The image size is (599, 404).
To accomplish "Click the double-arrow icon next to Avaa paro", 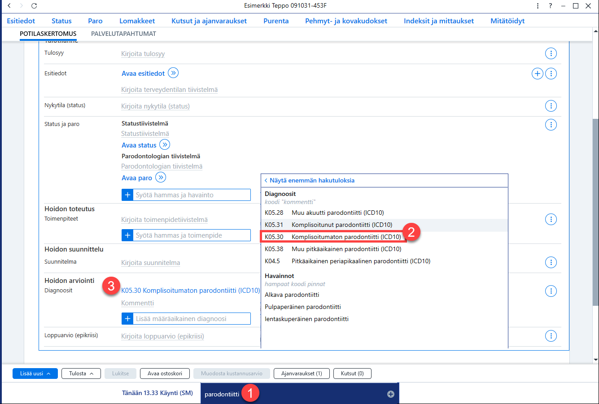I will point(161,178).
